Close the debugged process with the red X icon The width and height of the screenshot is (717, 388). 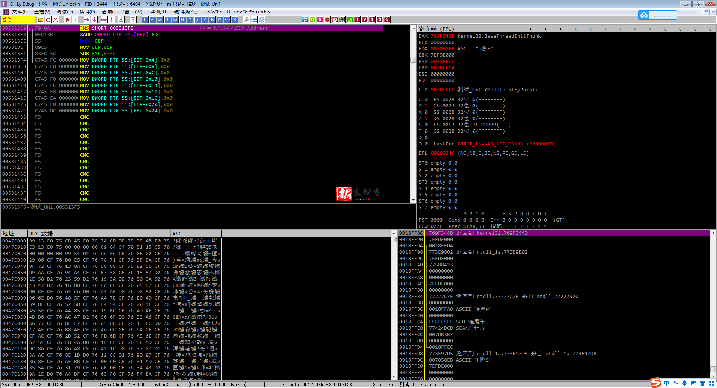point(56,20)
